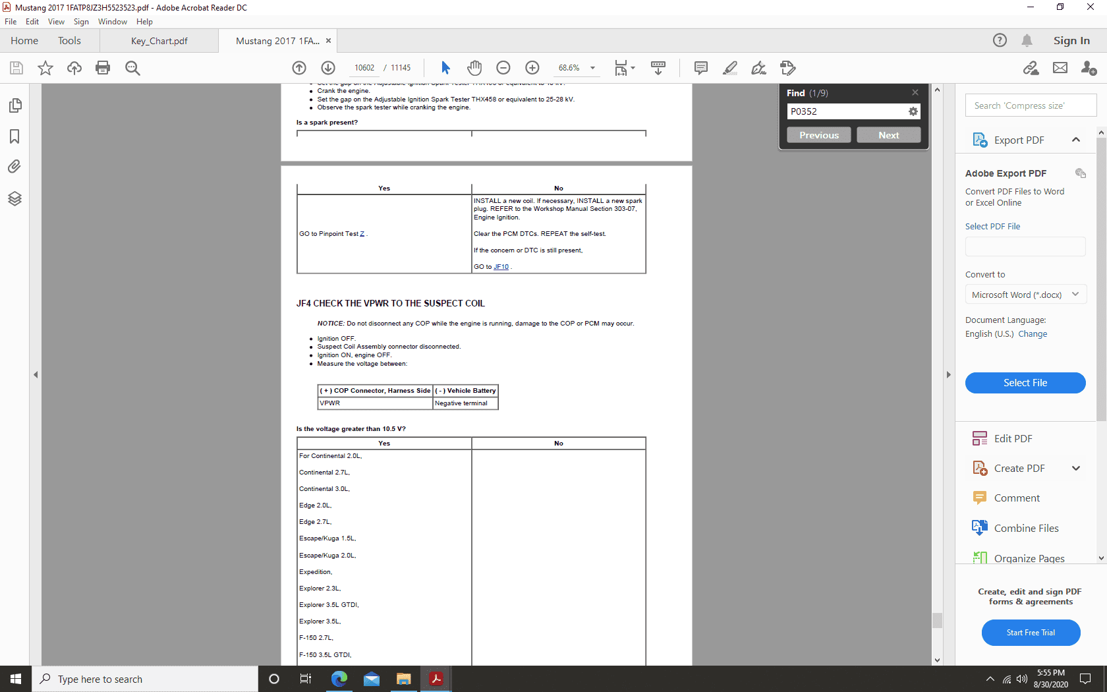Open the Bookmarks side panel

[14, 136]
